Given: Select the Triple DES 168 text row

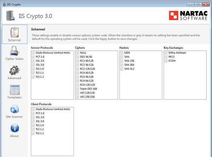Looking at the screenshot, I should (x=88, y=89).
